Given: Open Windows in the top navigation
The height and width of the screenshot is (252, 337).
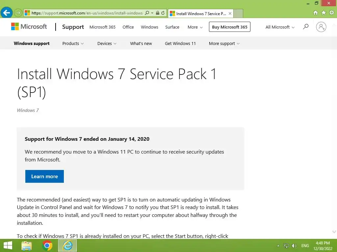Looking at the screenshot, I should point(150,27).
